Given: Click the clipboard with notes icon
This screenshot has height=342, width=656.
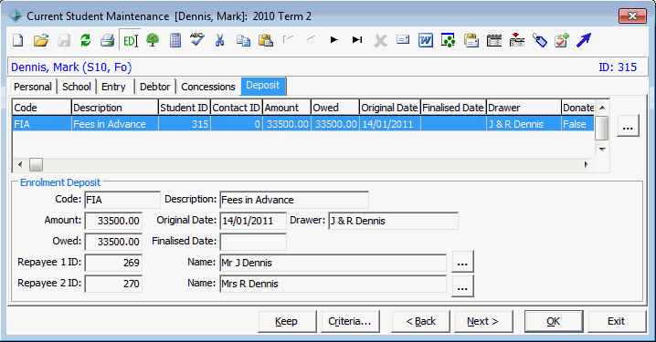Looking at the screenshot, I should [471, 40].
